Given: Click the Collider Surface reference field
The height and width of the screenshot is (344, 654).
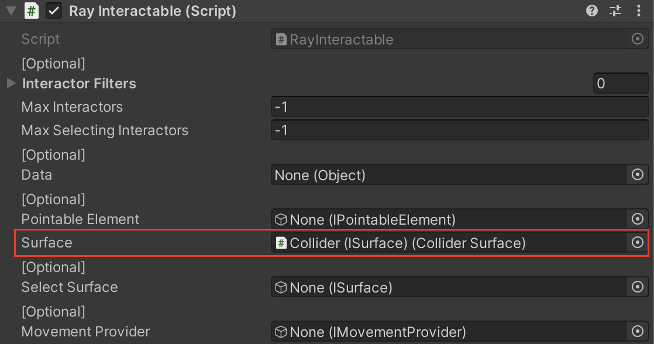Looking at the screenshot, I should pyautogui.click(x=448, y=243).
